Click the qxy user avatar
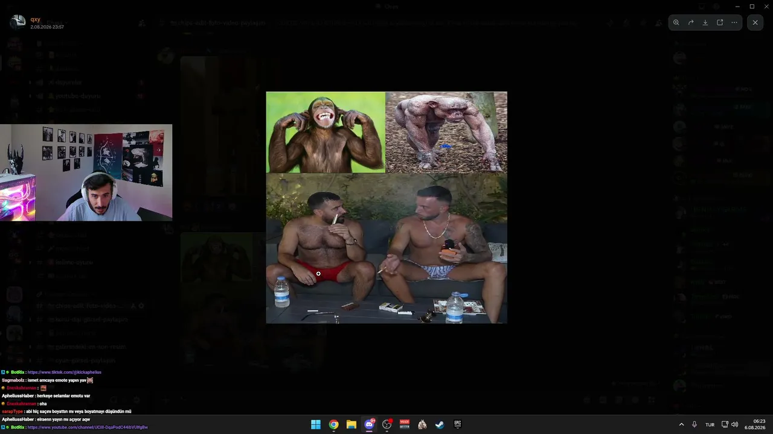Viewport: 773px width, 434px height. (x=18, y=22)
